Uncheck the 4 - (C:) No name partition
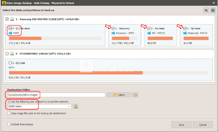Viewport: 218px width, 132px height. [11, 29]
